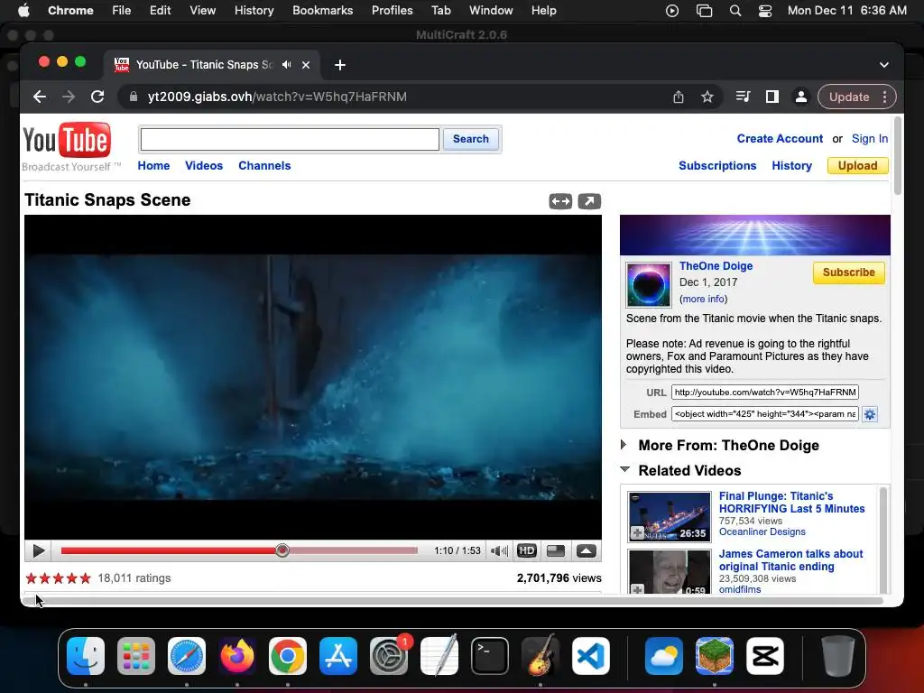Toggle the Chrome side panel
Image resolution: width=924 pixels, height=693 pixels.
pos(772,97)
